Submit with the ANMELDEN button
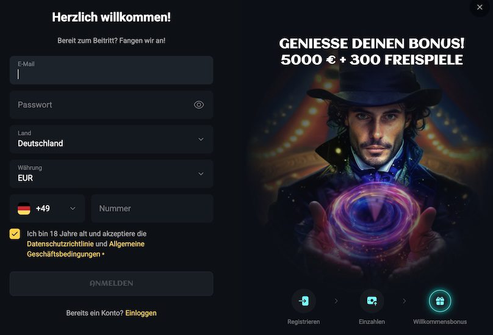The image size is (493, 335). coord(111,283)
